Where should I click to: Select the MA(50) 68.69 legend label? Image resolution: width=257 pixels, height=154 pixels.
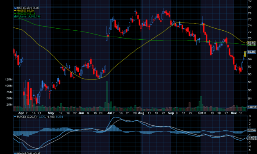[25, 11]
